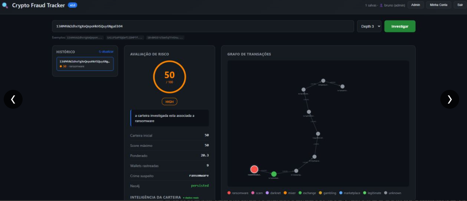The image size is (467, 201).
Task: Click scam legend item
Action: tap(256, 193)
